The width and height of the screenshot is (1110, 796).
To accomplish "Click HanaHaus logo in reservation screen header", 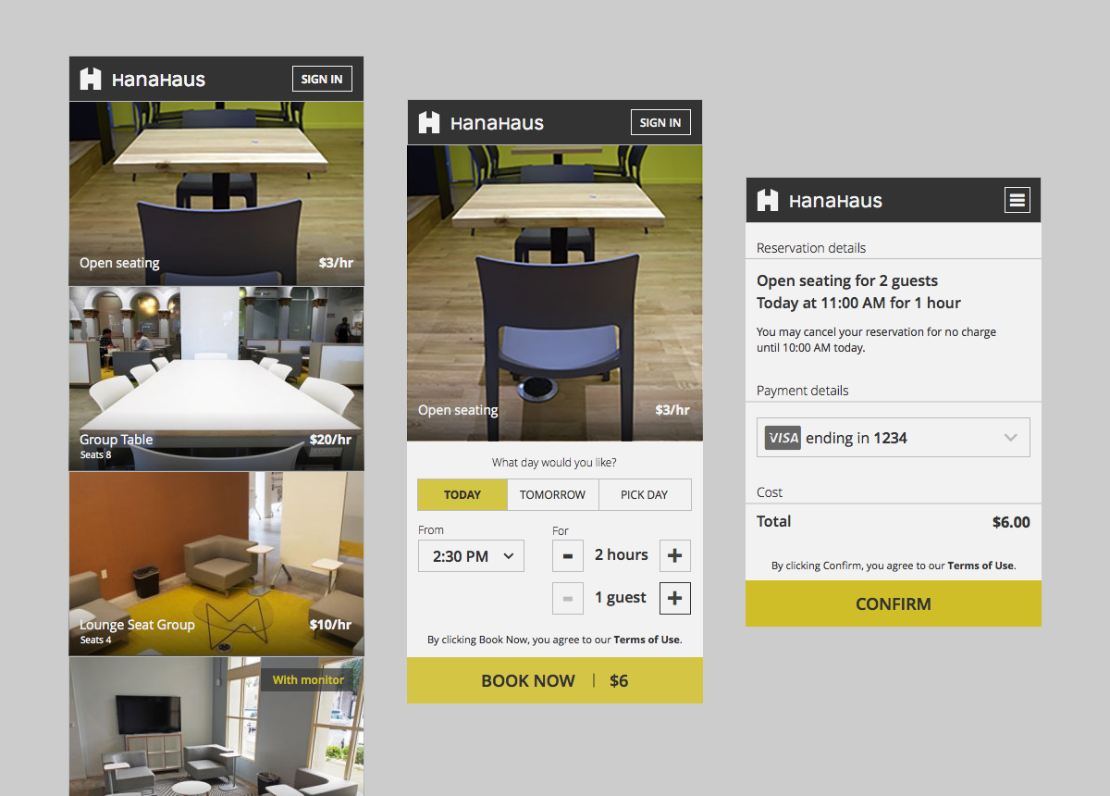I will point(819,201).
